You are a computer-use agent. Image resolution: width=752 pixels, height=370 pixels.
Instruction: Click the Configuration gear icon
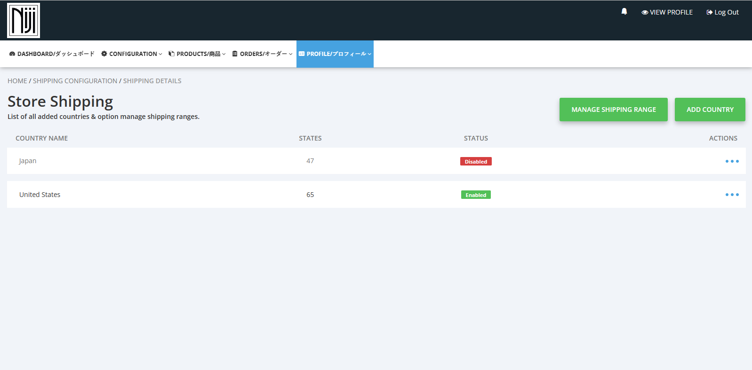(x=104, y=54)
